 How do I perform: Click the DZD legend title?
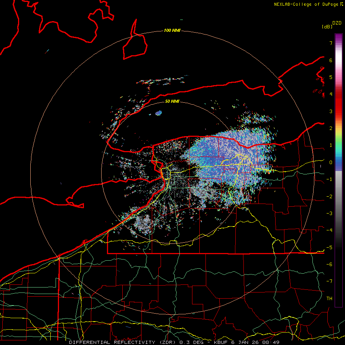337,23
